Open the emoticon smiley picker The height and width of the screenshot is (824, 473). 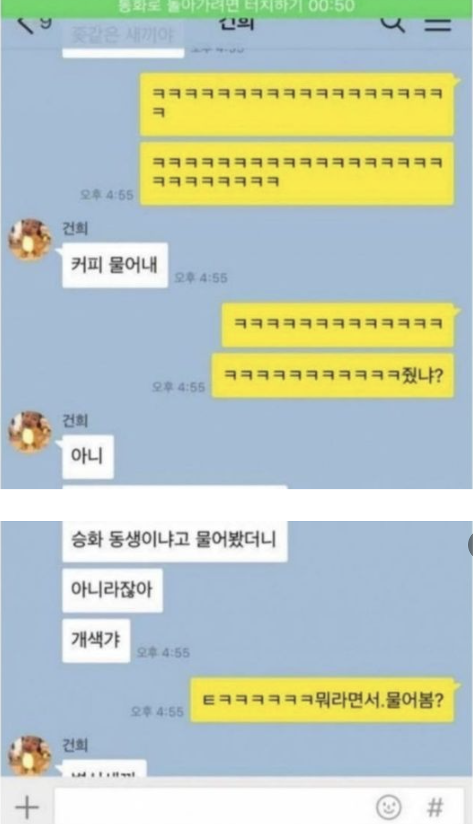(389, 807)
